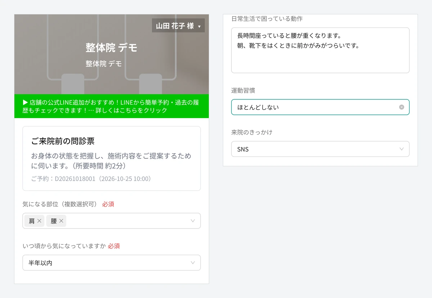Click the 整体院 デモ subtitle text
Image resolution: width=432 pixels, height=298 pixels.
104,64
